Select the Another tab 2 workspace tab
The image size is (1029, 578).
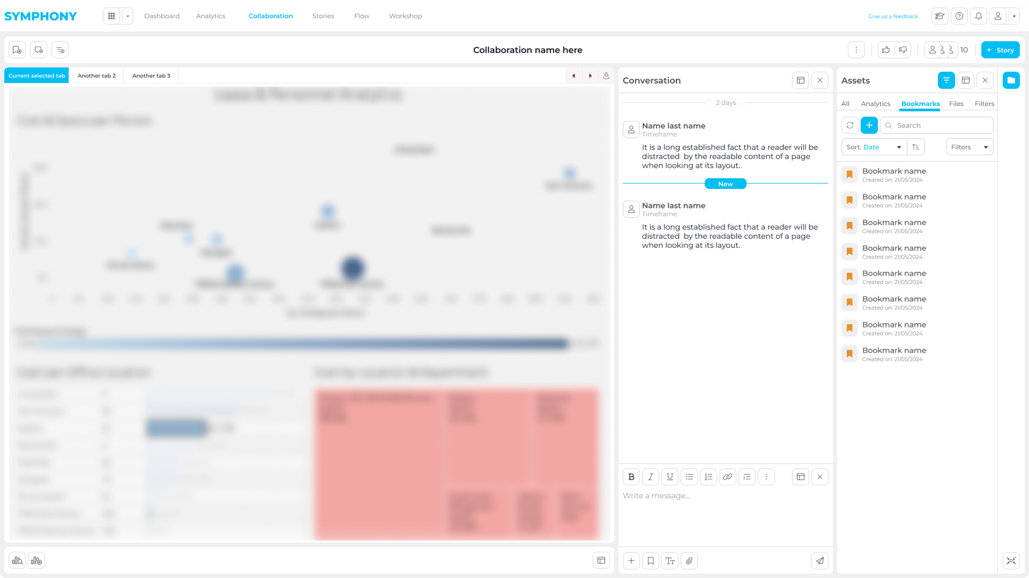coord(96,75)
